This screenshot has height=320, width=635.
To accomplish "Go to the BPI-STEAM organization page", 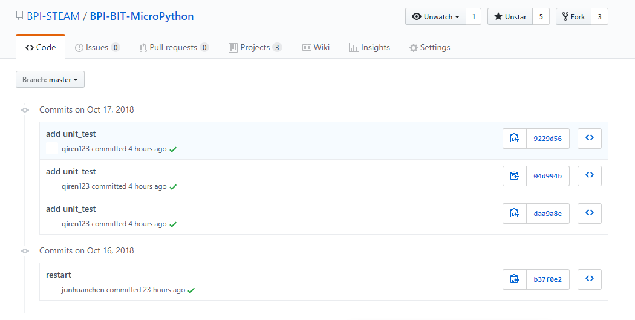I will point(53,16).
